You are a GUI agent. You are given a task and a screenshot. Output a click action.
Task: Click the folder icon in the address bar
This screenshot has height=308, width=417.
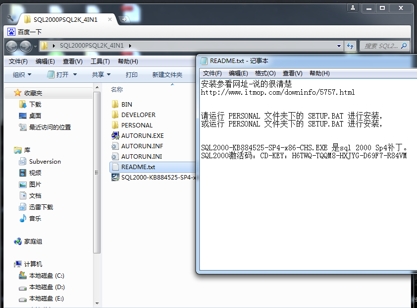44,46
